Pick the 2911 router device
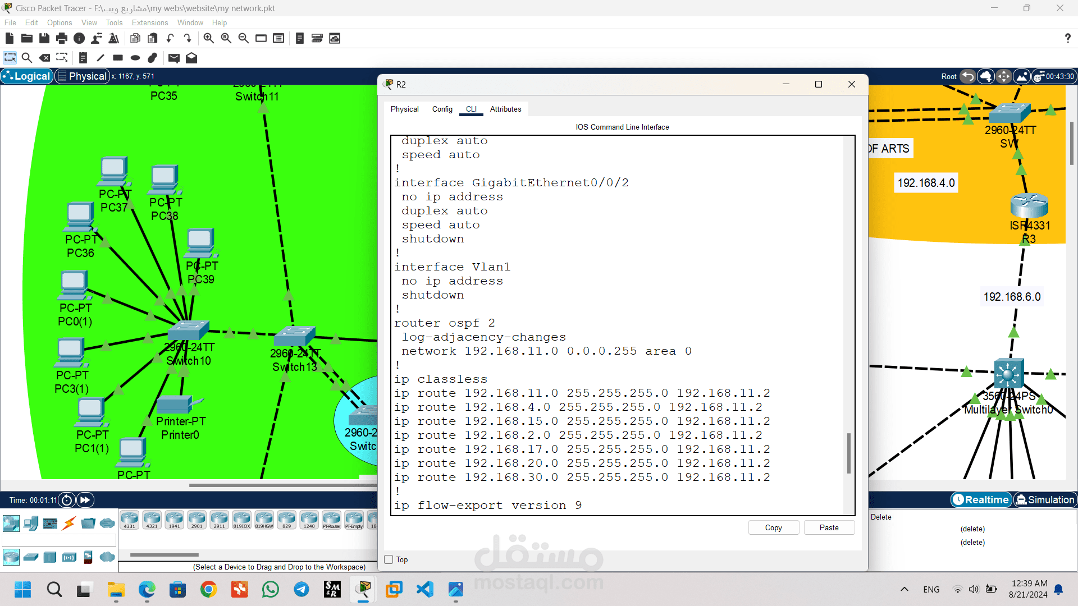Viewport: 1078px width, 606px height. pos(219,520)
